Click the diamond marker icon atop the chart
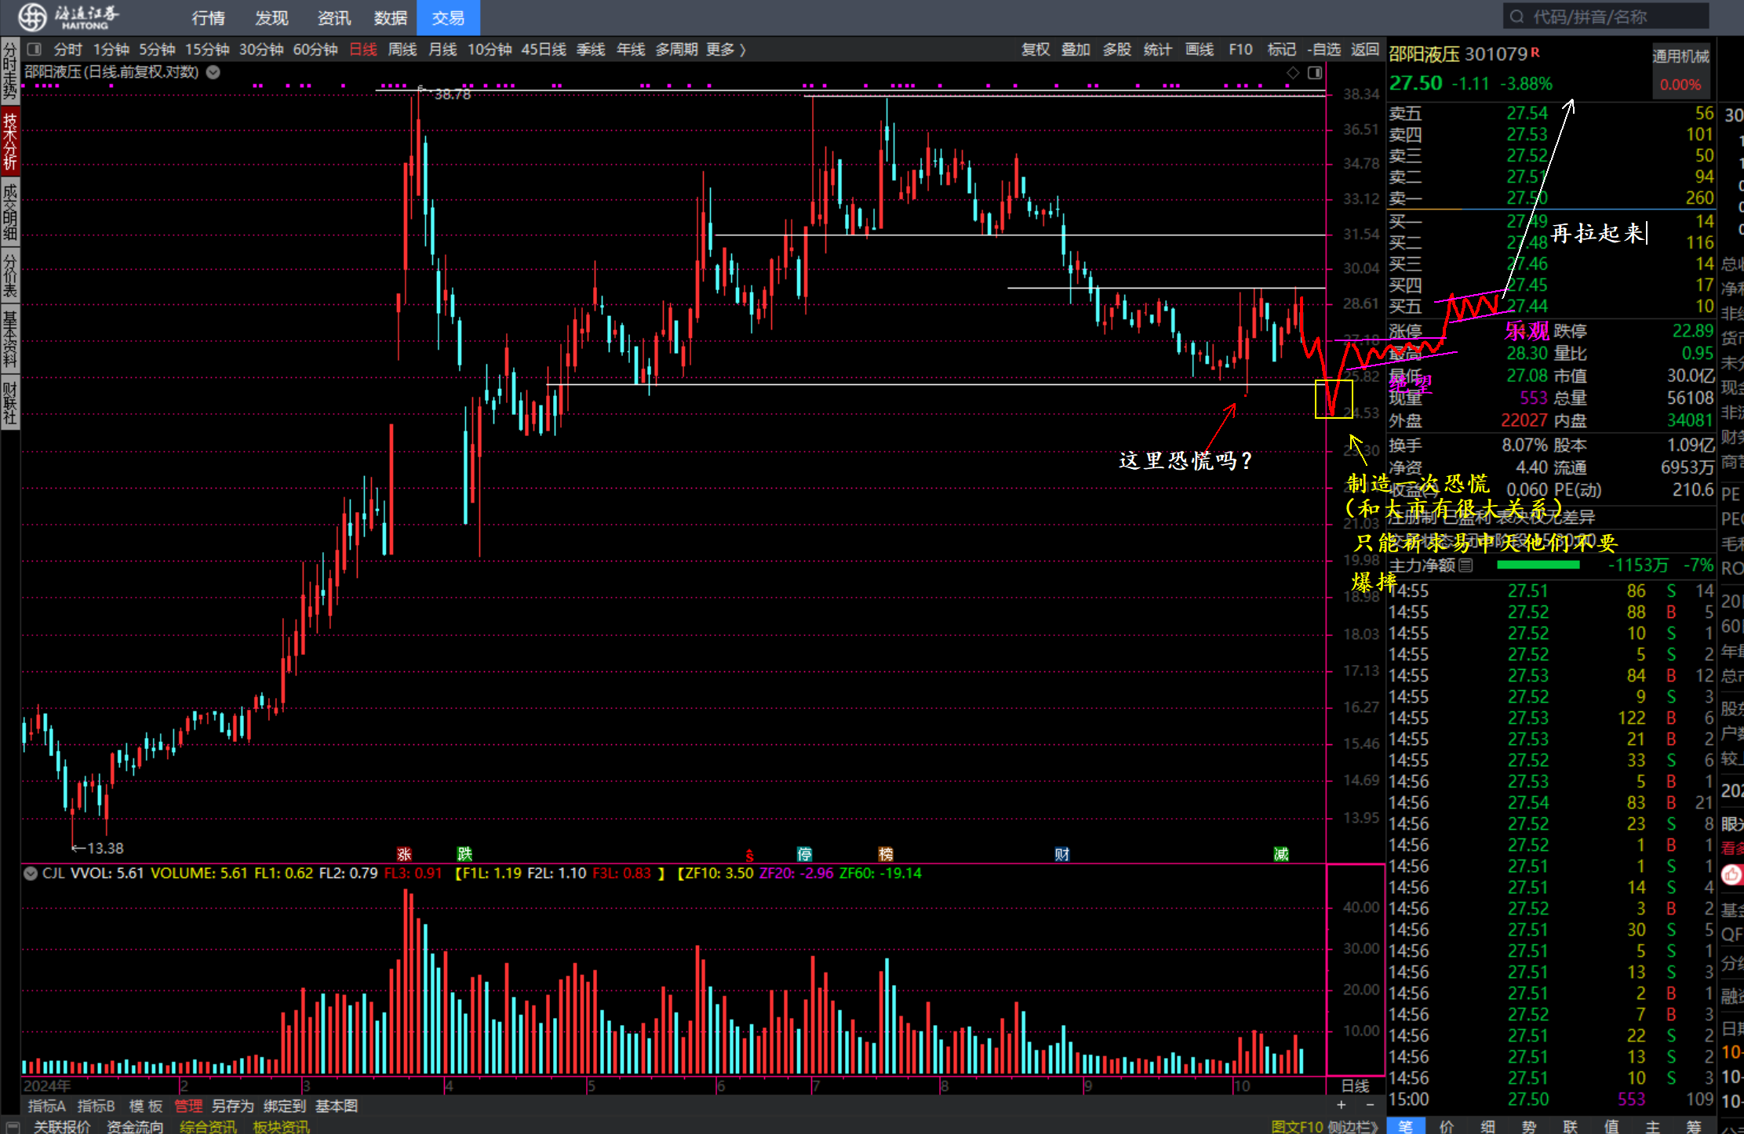 click(1293, 73)
